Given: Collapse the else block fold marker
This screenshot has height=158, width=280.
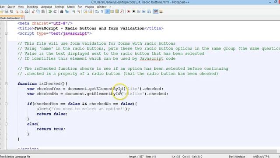Looking at the screenshot, I should [x=6, y=124].
